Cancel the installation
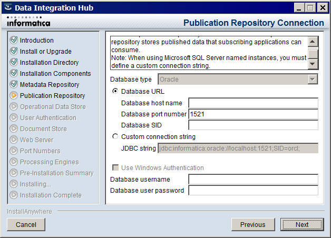This screenshot has height=238, width=331. pos(26,225)
